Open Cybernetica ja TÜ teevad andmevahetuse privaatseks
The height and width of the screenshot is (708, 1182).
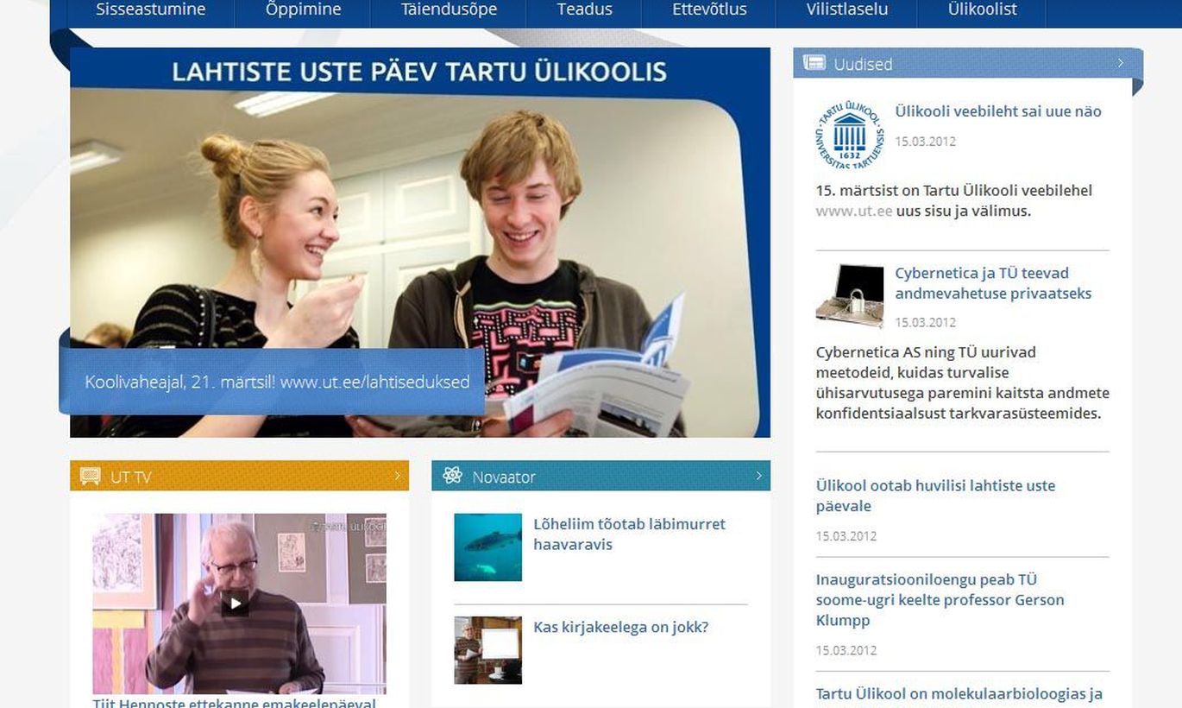click(x=993, y=283)
